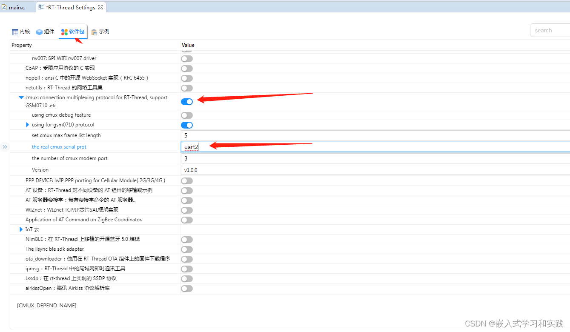
Task: Close the RT-Thread Settings tab
Action: (x=100, y=7)
